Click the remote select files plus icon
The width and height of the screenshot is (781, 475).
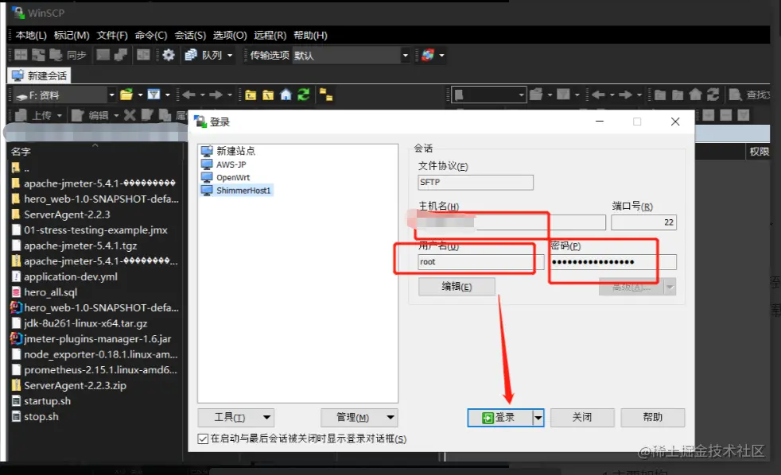tap(709, 115)
